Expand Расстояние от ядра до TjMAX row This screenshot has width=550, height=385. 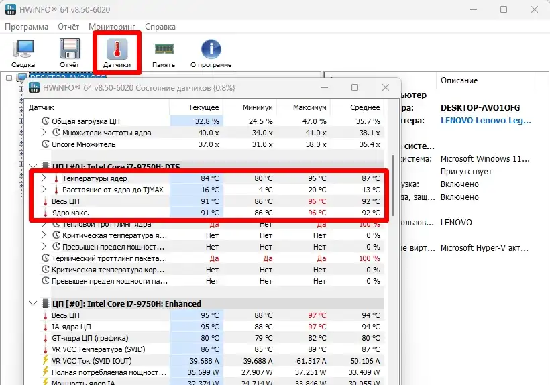pos(44,190)
